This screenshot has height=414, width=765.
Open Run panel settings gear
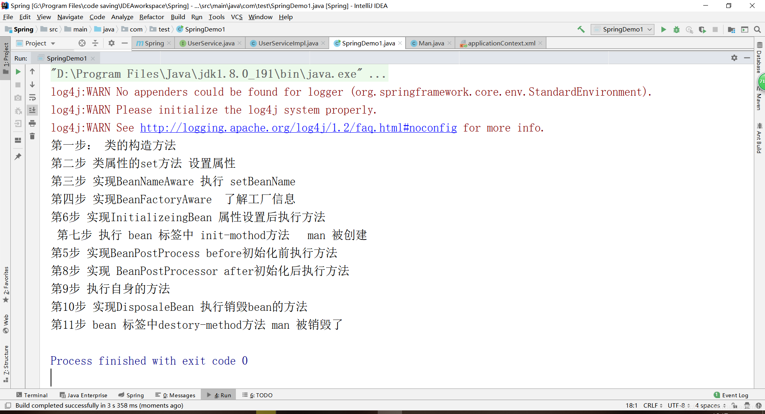pos(734,58)
